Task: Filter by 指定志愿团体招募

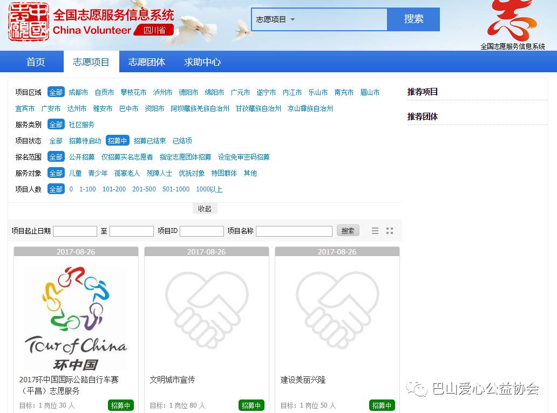Action: pos(186,157)
